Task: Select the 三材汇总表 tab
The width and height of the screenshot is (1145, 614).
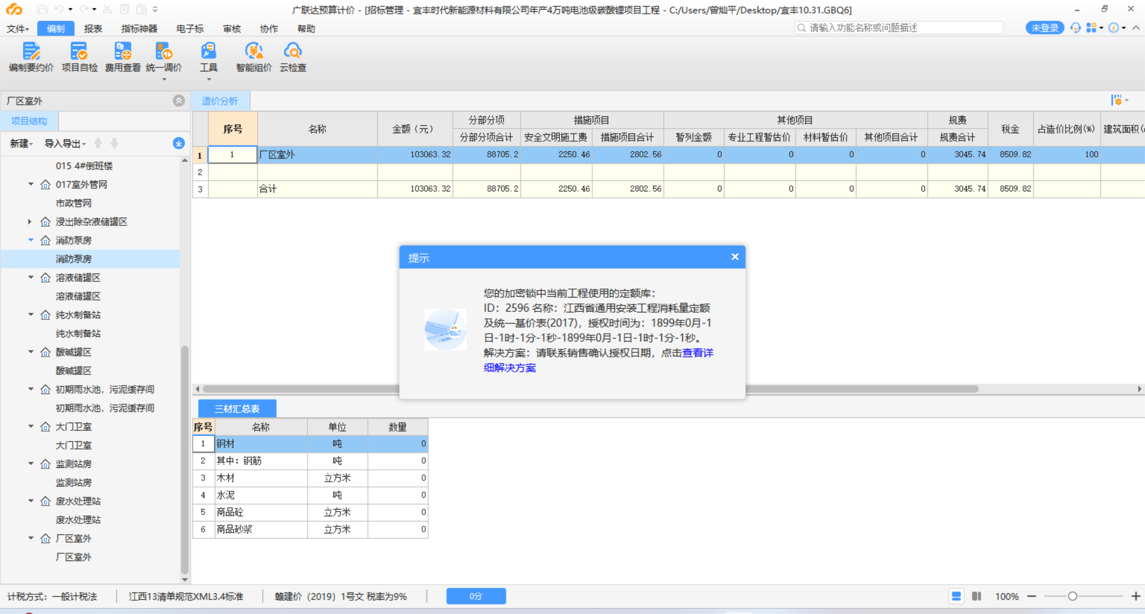Action: click(x=237, y=408)
